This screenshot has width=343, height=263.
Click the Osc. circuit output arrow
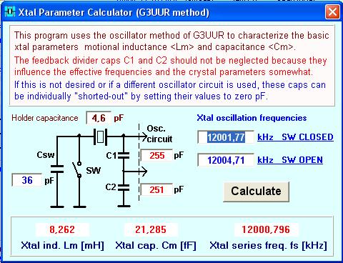[142, 137]
